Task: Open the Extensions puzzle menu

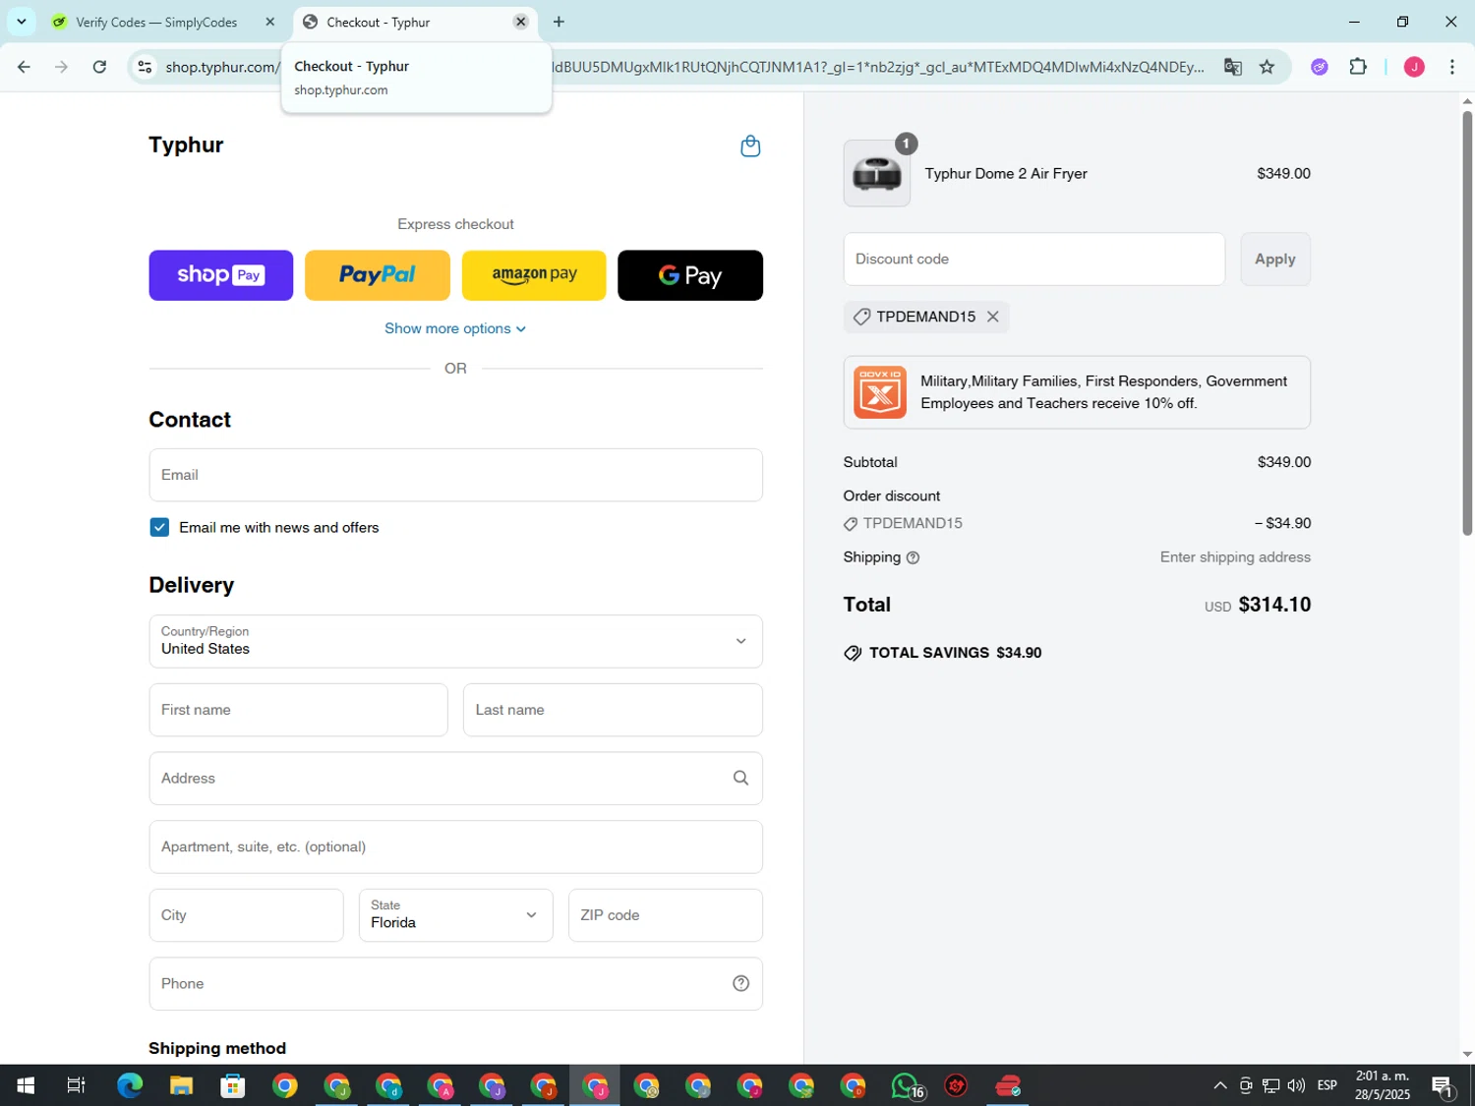Action: (x=1358, y=67)
